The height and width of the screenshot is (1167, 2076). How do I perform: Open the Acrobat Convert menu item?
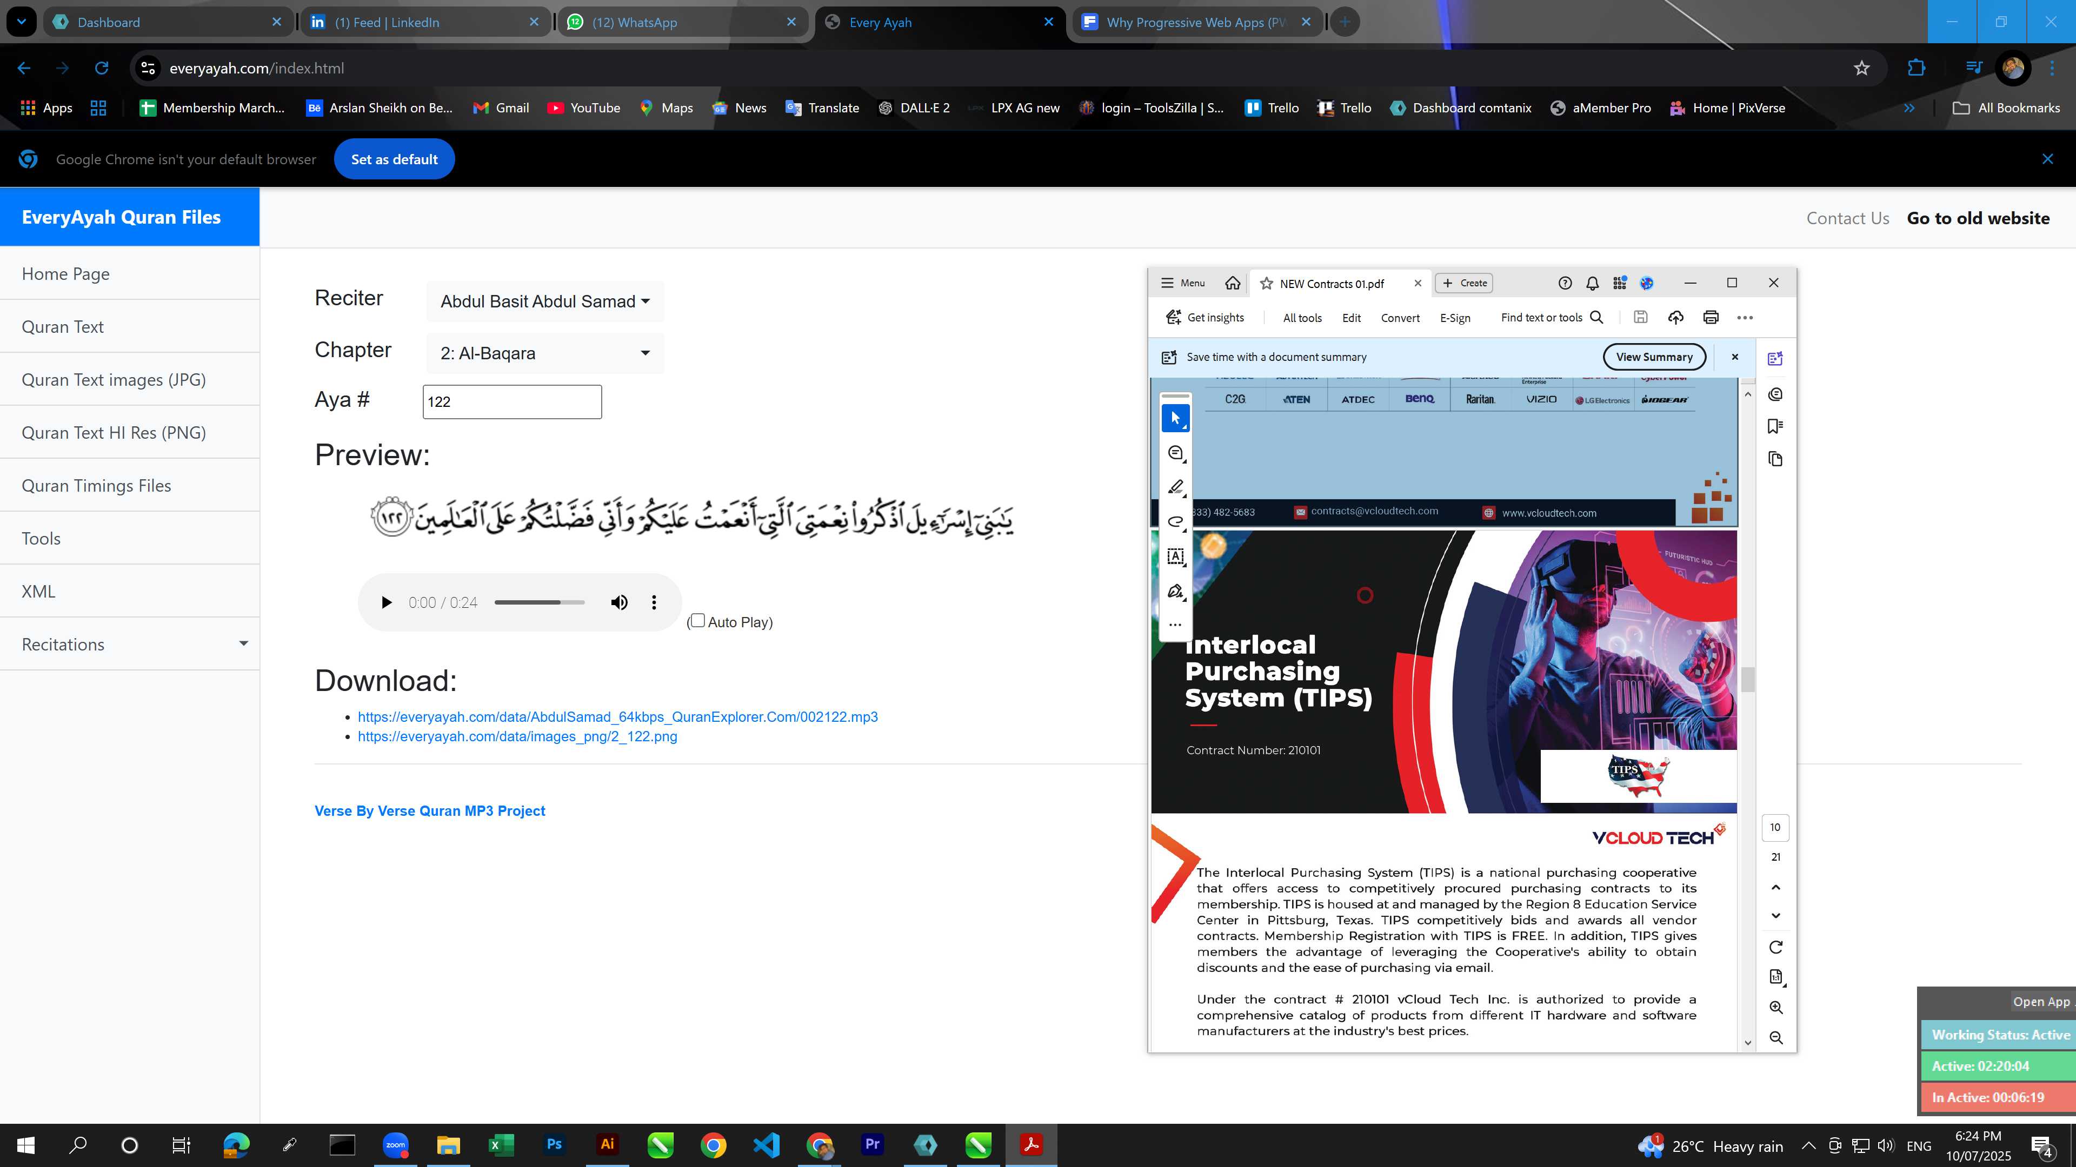(x=1400, y=318)
